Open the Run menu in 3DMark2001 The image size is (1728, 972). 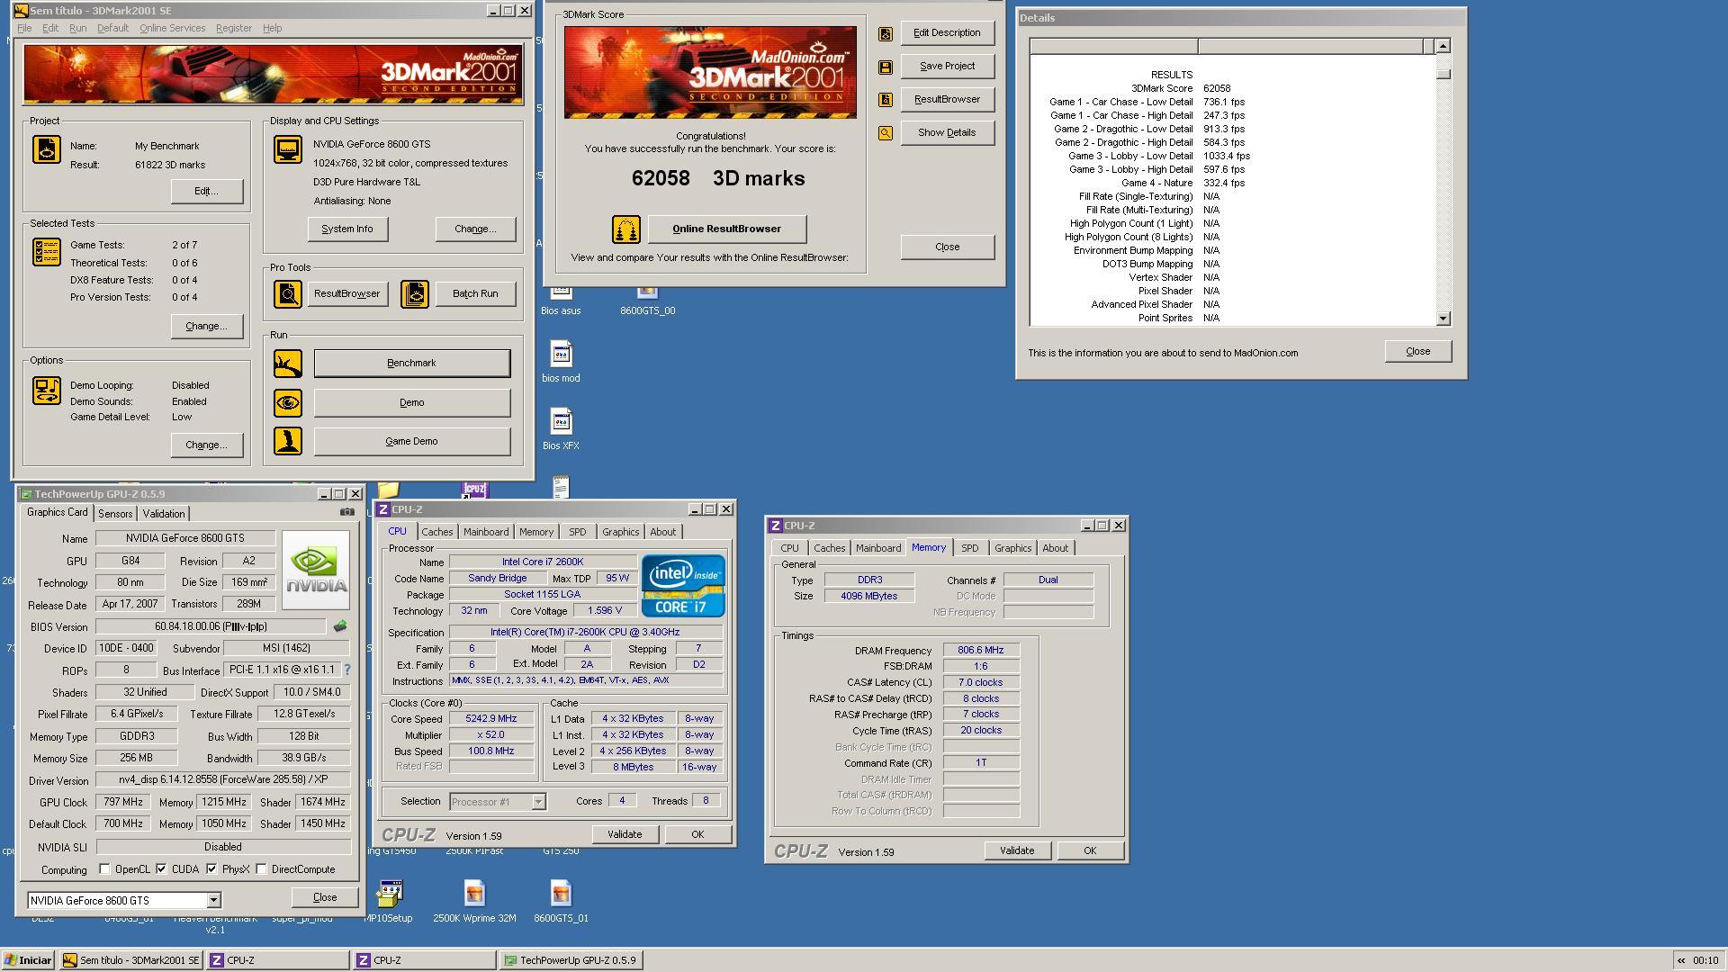(78, 28)
